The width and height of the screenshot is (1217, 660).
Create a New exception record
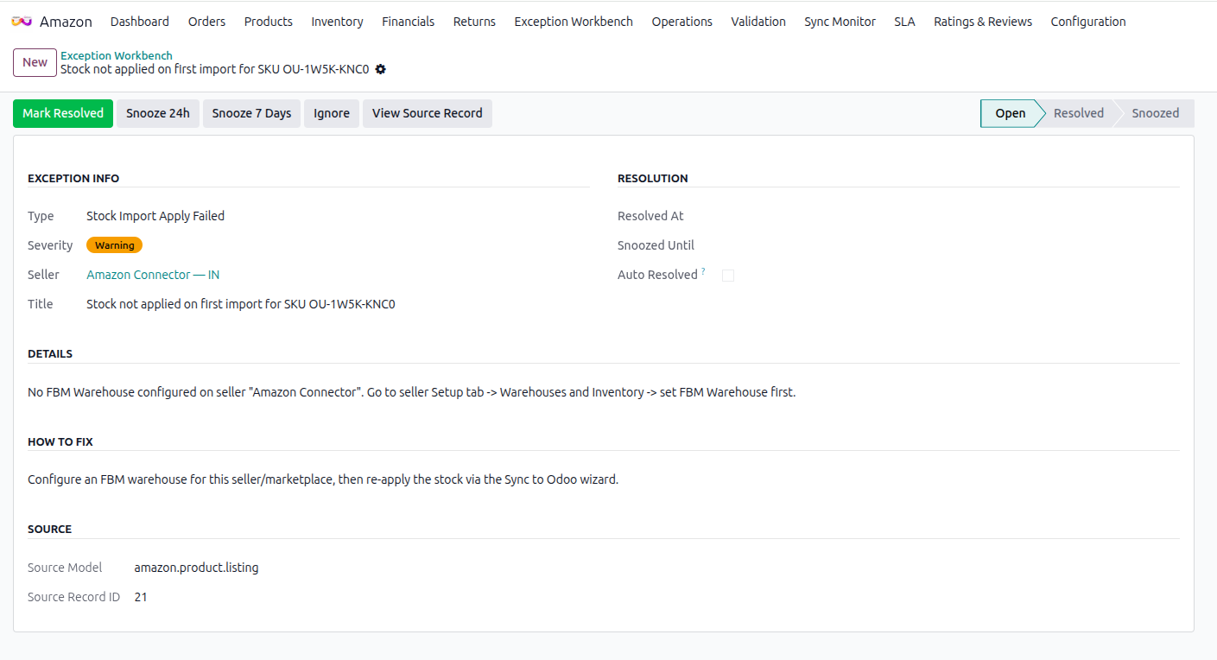pos(35,62)
